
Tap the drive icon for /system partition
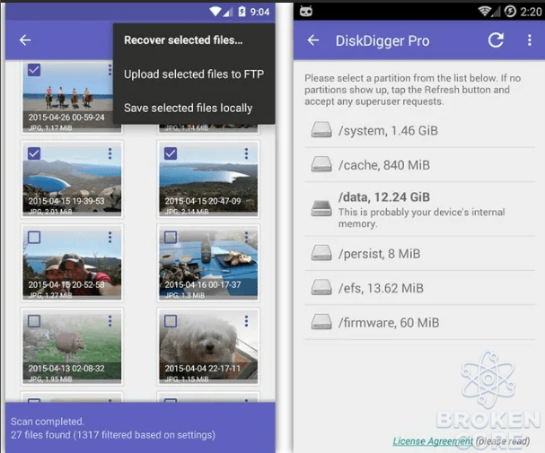321,129
